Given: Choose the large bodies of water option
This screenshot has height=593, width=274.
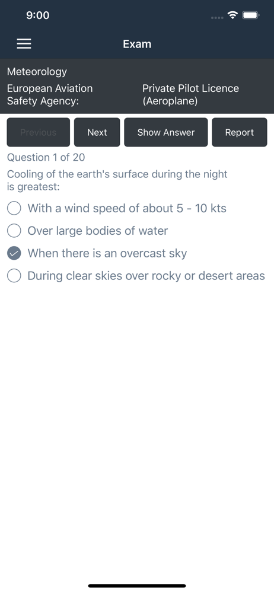Looking at the screenshot, I should (14, 231).
